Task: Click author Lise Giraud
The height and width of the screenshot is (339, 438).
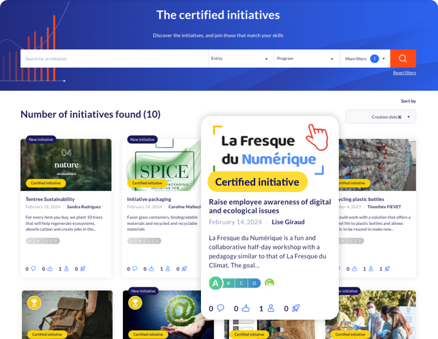Action: point(288,222)
